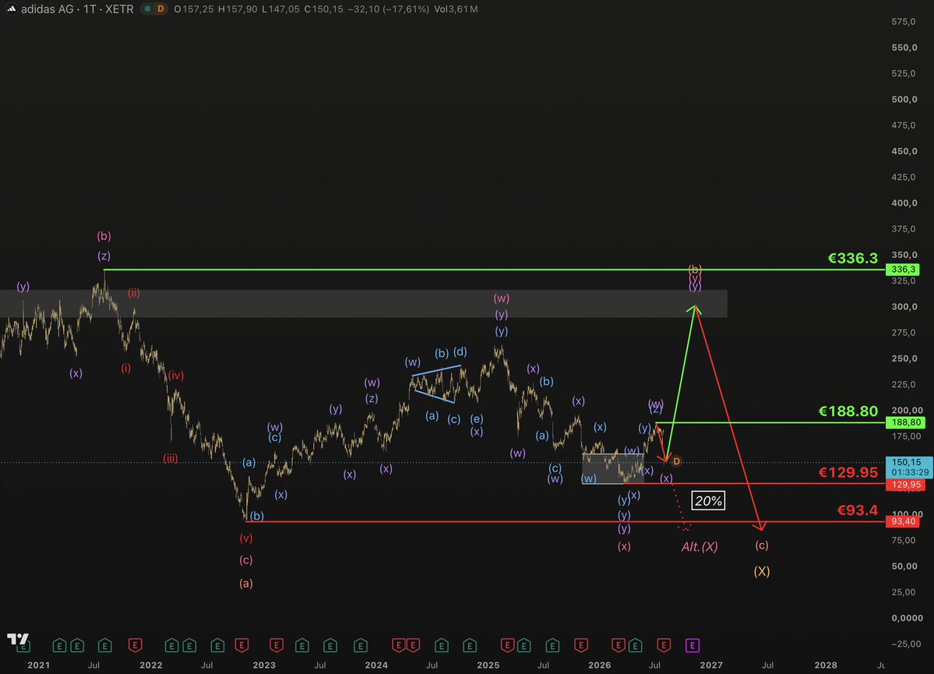Open green earnings marker just before 2025
Viewport: 934px width, 674px height.
[470, 645]
